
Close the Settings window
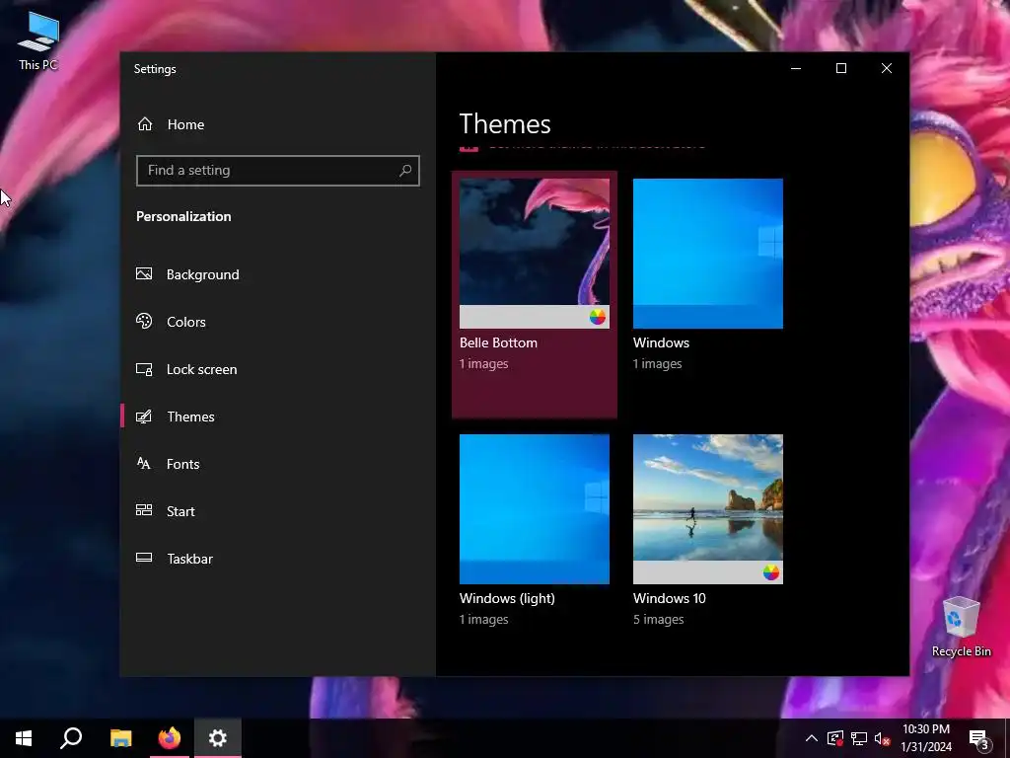887,68
